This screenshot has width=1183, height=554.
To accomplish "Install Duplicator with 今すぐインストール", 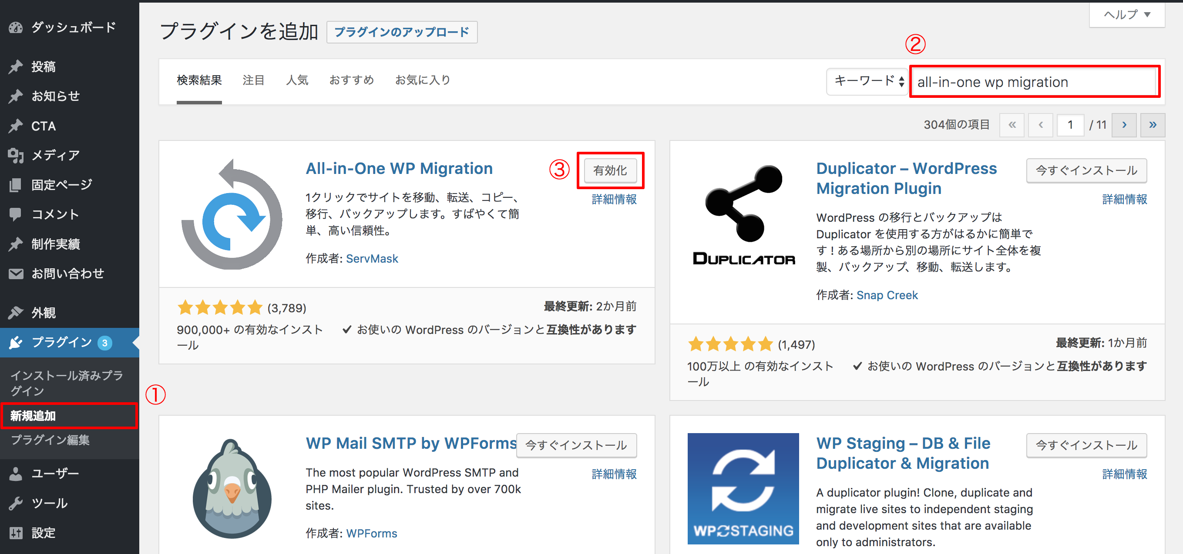I will (1086, 171).
